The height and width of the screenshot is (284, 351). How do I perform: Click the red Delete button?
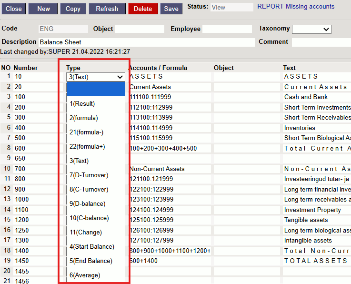[142, 9]
